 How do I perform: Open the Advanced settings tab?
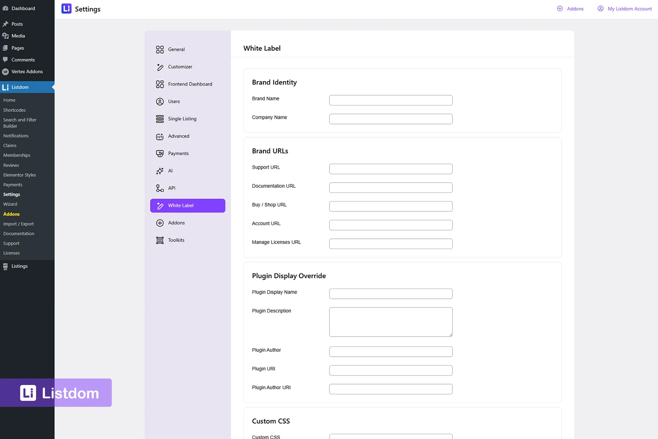coord(179,136)
